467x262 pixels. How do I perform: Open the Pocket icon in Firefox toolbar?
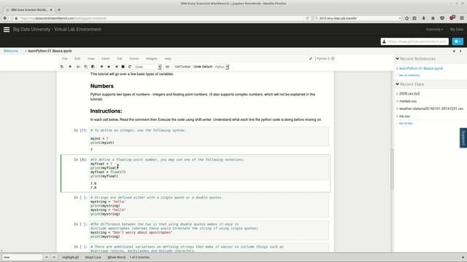click(x=442, y=18)
